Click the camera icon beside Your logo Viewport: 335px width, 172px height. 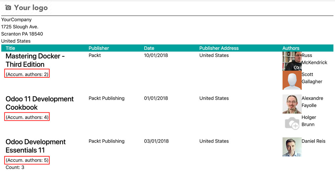coord(8,8)
